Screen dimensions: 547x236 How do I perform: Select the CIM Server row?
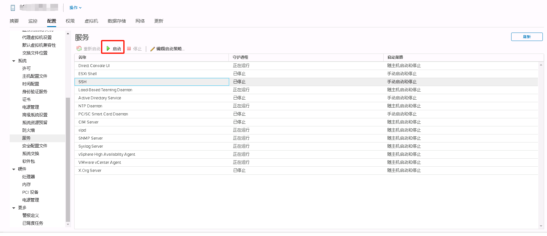click(306, 122)
